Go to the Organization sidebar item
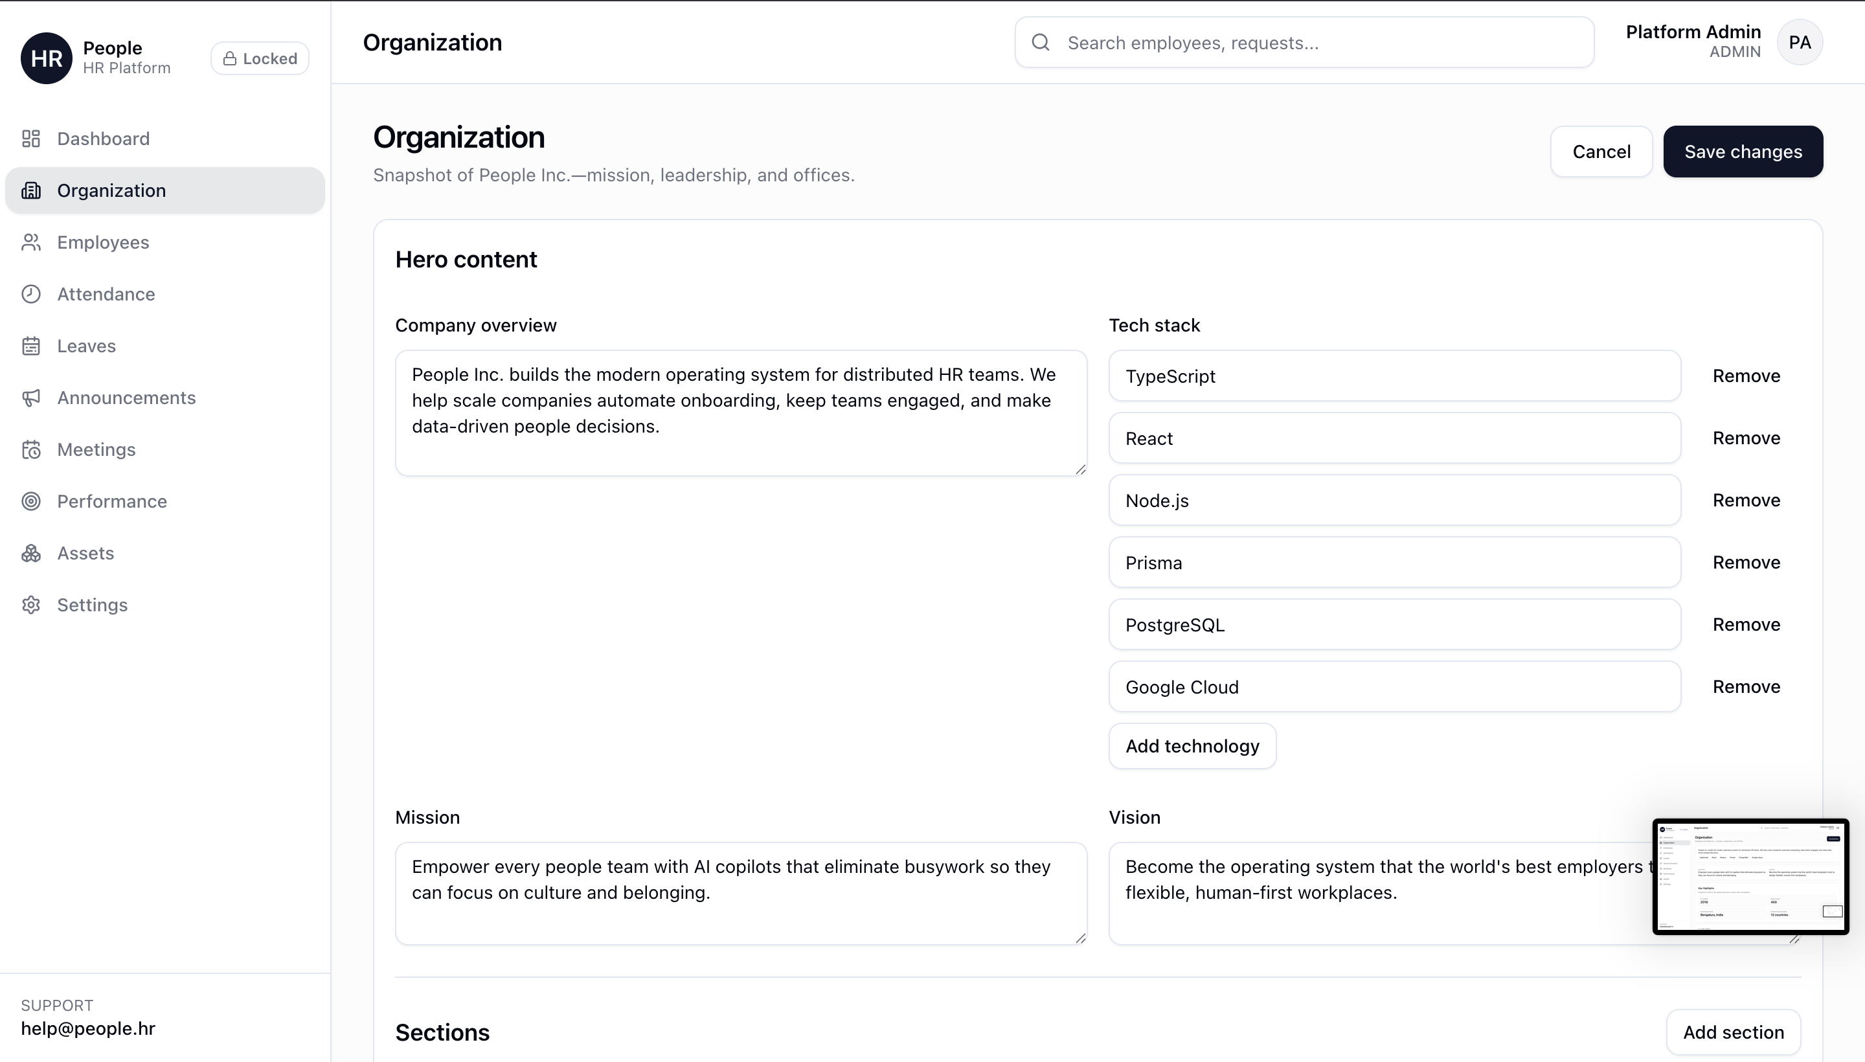1865x1062 pixels. click(111, 190)
